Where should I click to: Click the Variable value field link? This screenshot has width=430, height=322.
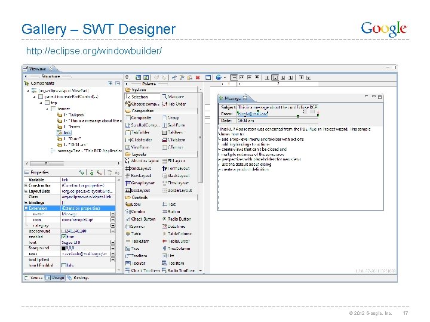click(88, 180)
